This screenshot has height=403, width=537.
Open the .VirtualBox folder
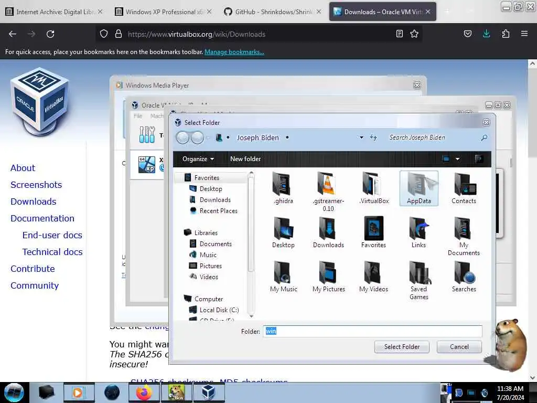(x=373, y=188)
